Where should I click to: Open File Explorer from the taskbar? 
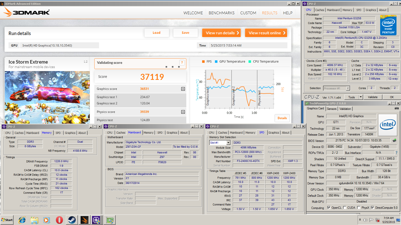coord(34,220)
